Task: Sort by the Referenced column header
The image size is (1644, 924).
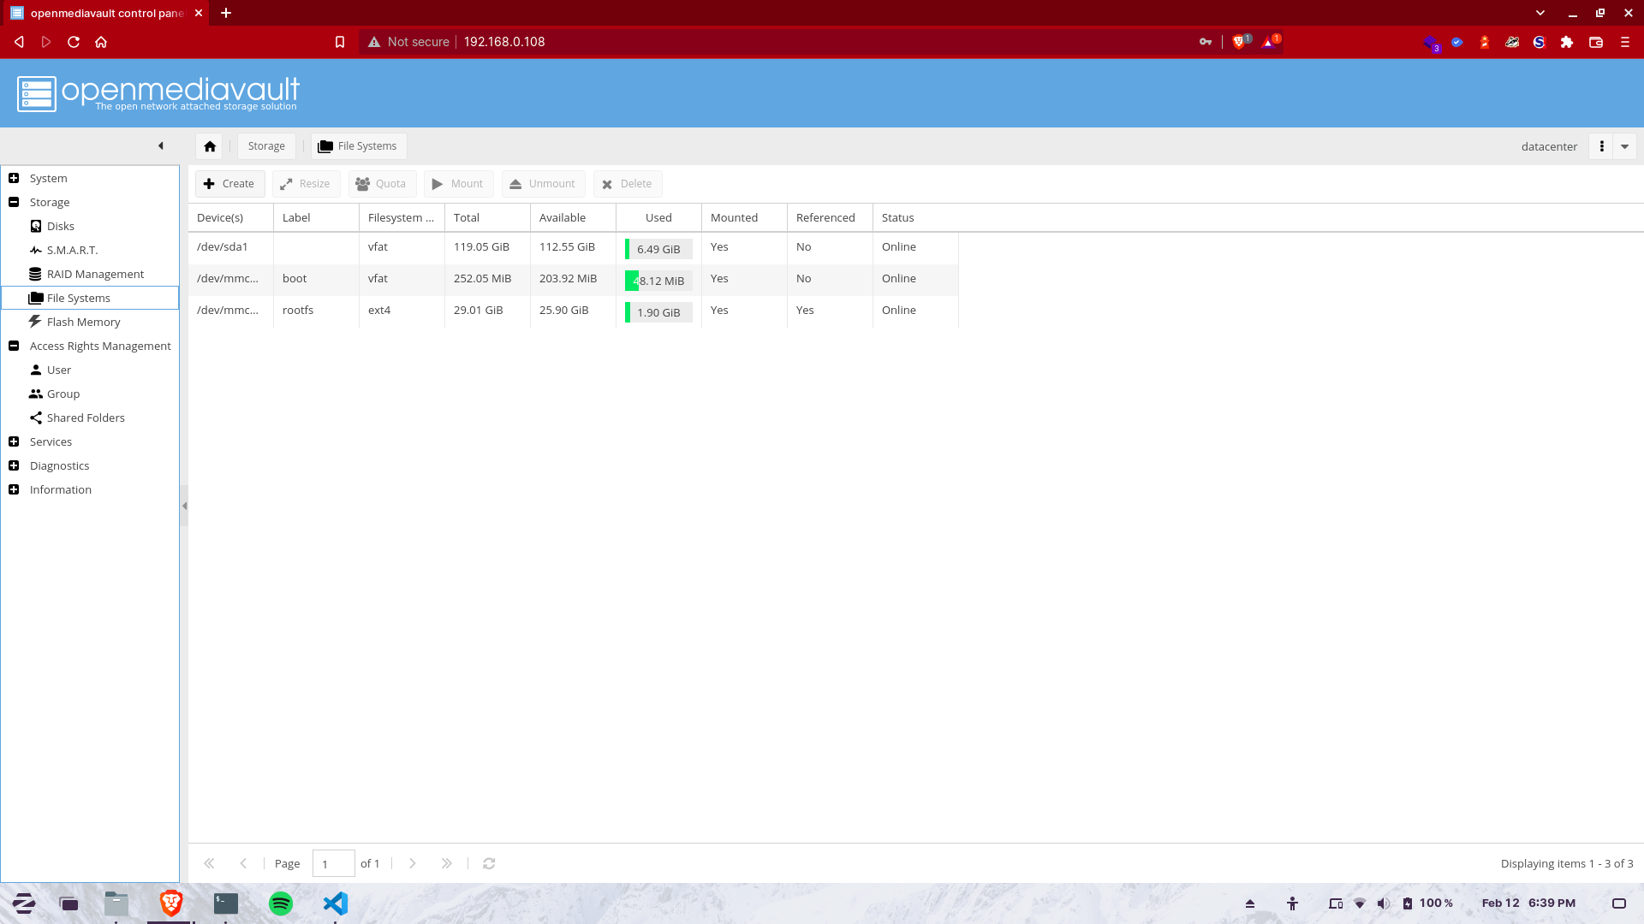Action: click(830, 217)
